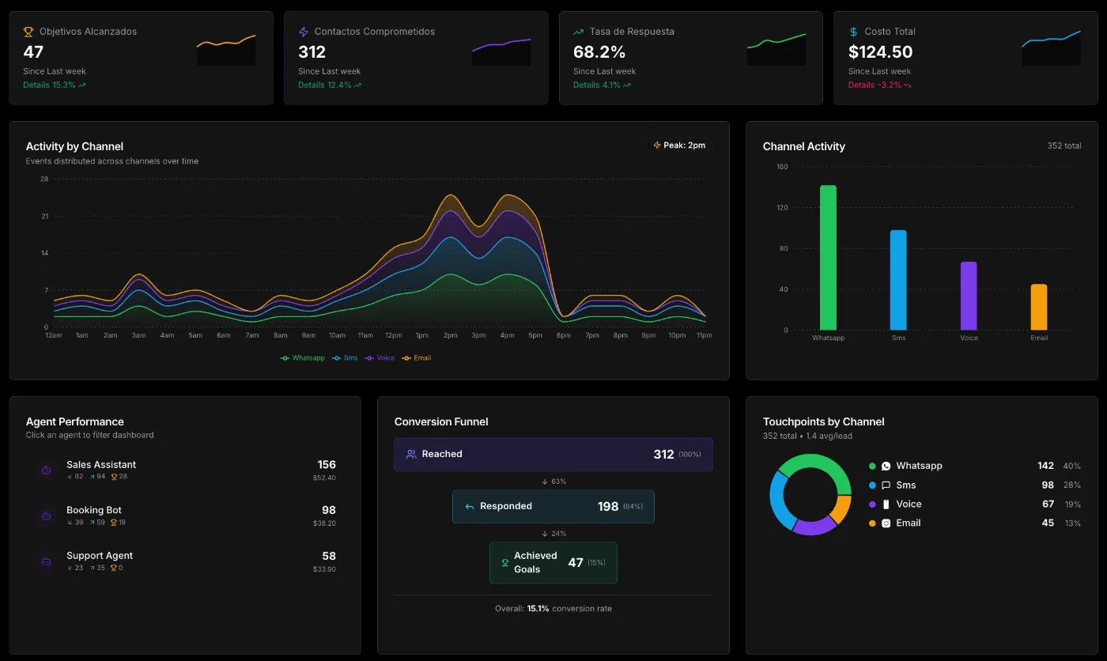Select the Reached stage in the Conversion Funnel
This screenshot has width=1107, height=661.
click(553, 455)
